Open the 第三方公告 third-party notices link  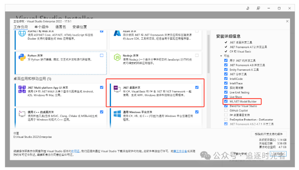tap(180, 151)
